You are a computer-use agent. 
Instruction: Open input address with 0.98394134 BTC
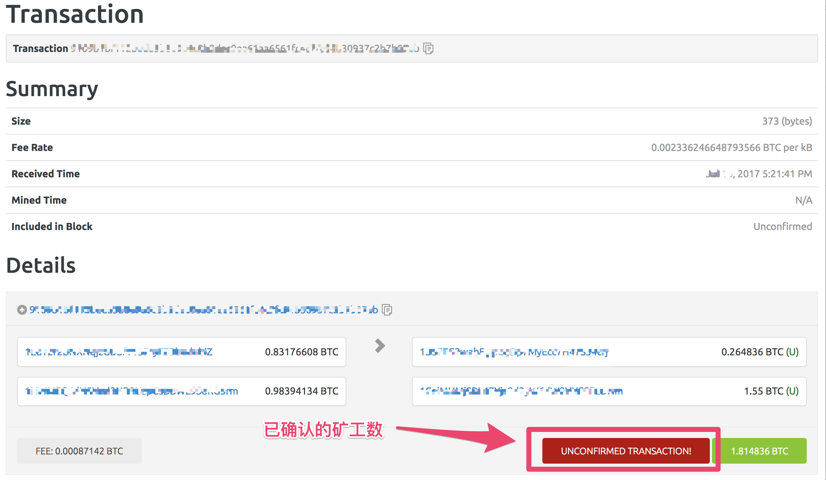pyautogui.click(x=131, y=391)
